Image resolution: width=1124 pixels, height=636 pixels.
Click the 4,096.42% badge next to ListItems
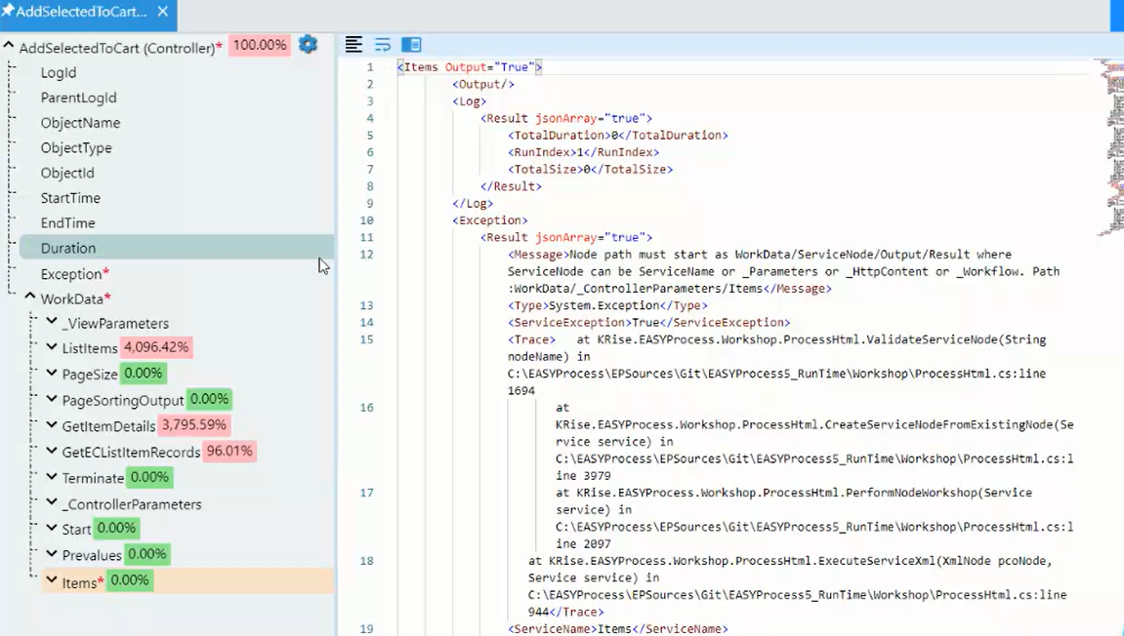(x=156, y=347)
